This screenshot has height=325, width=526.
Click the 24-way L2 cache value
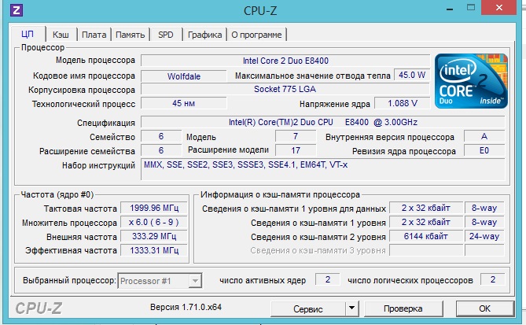pyautogui.click(x=484, y=236)
